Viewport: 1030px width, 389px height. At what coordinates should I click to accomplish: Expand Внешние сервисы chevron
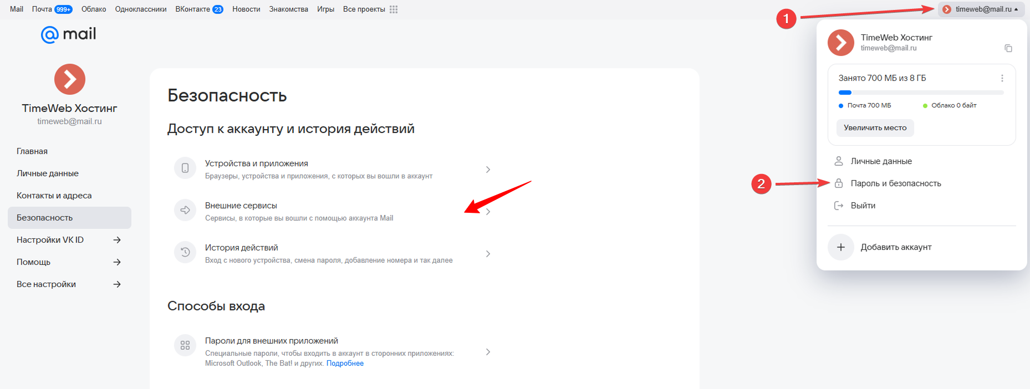(x=488, y=212)
